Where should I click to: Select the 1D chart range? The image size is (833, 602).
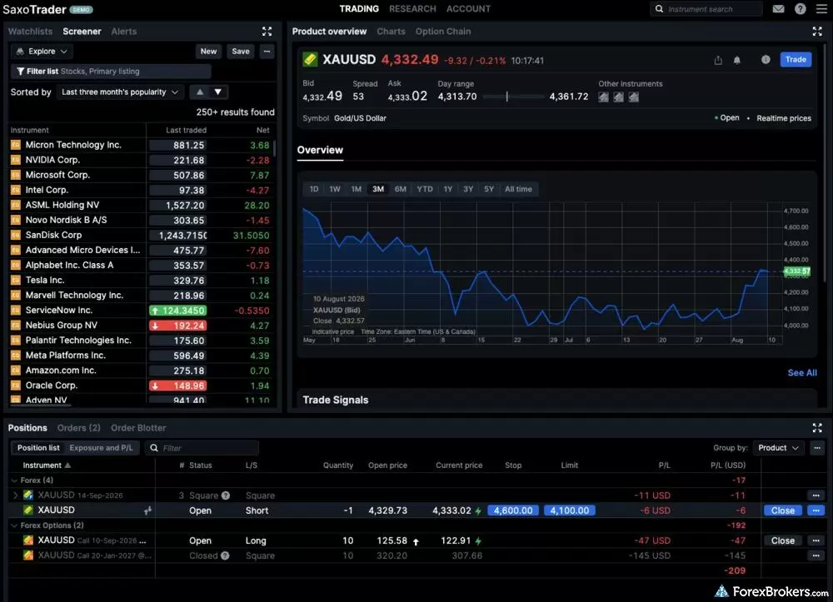click(314, 189)
